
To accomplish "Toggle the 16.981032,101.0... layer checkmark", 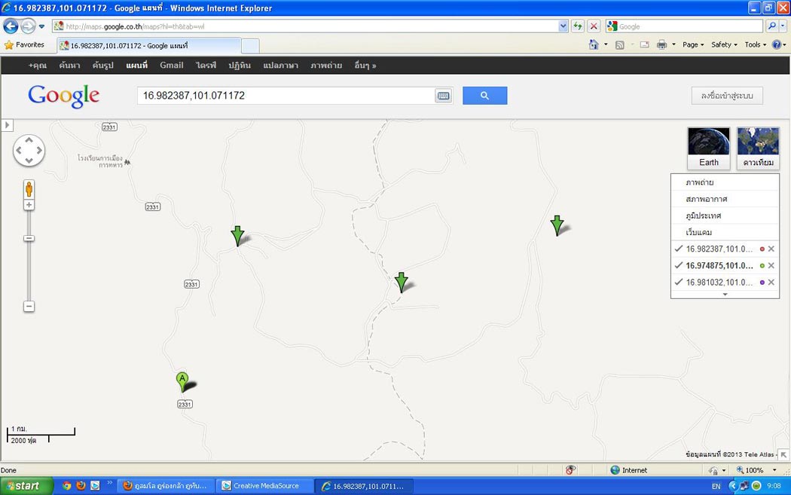I will pos(679,282).
